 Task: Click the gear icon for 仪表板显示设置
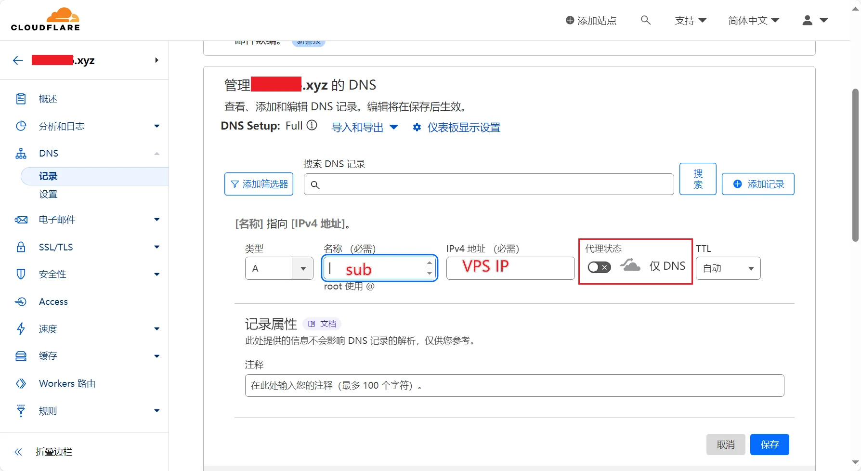pyautogui.click(x=417, y=127)
